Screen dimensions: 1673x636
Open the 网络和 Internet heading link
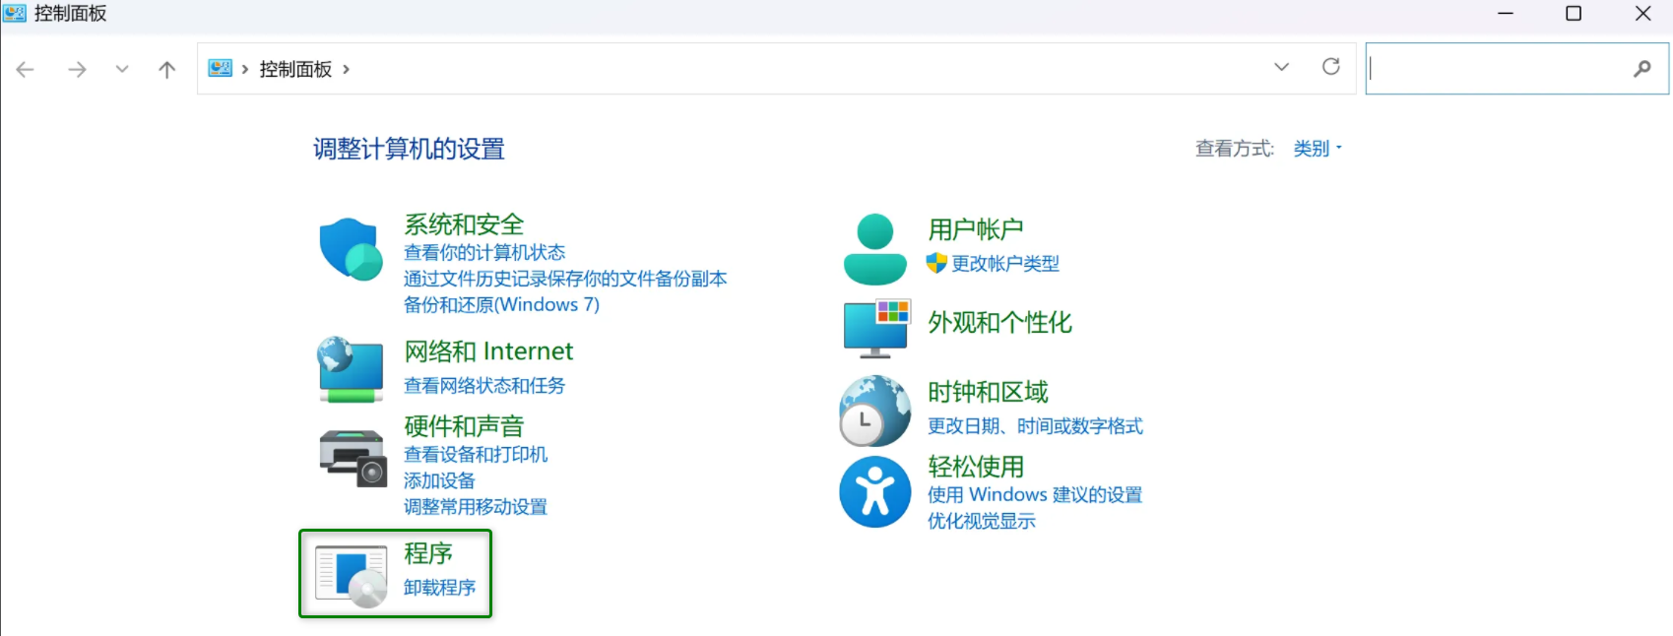(x=488, y=351)
